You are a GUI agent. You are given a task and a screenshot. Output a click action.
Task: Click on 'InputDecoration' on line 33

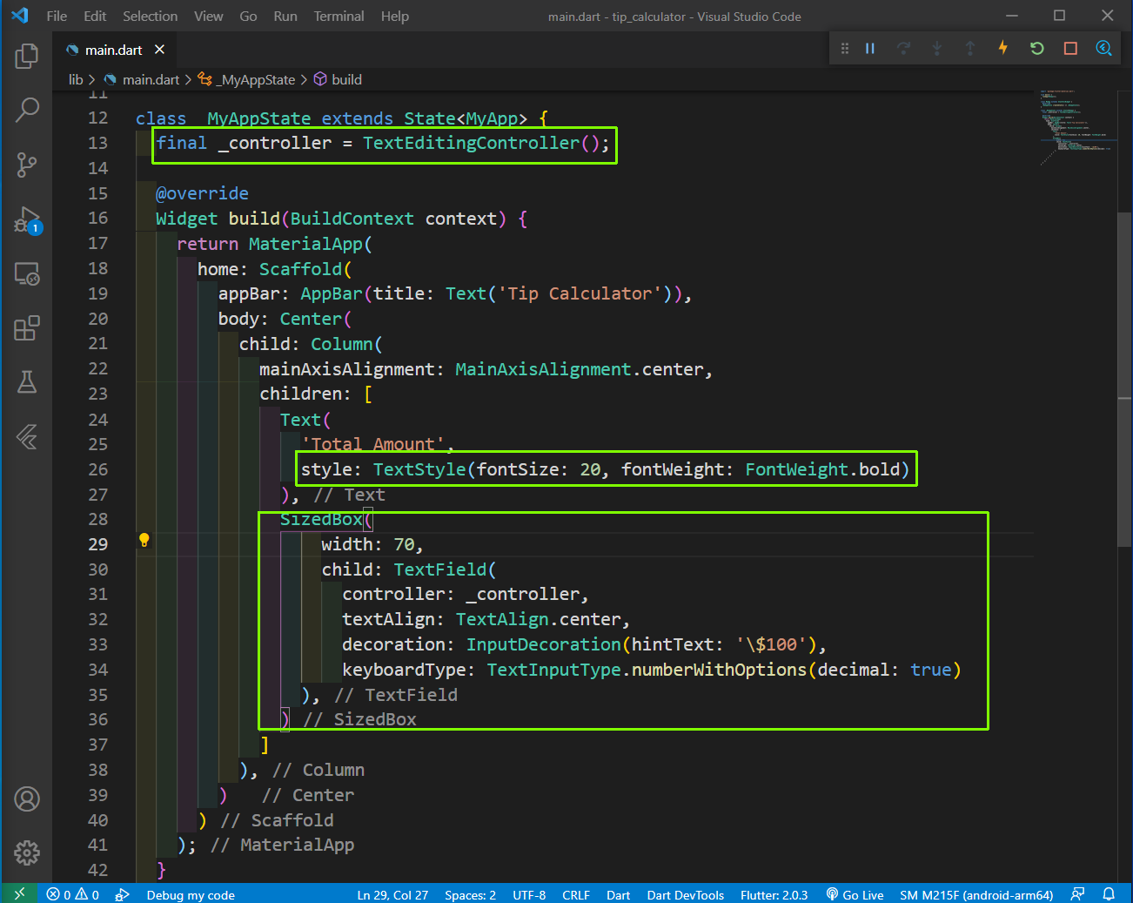point(544,644)
